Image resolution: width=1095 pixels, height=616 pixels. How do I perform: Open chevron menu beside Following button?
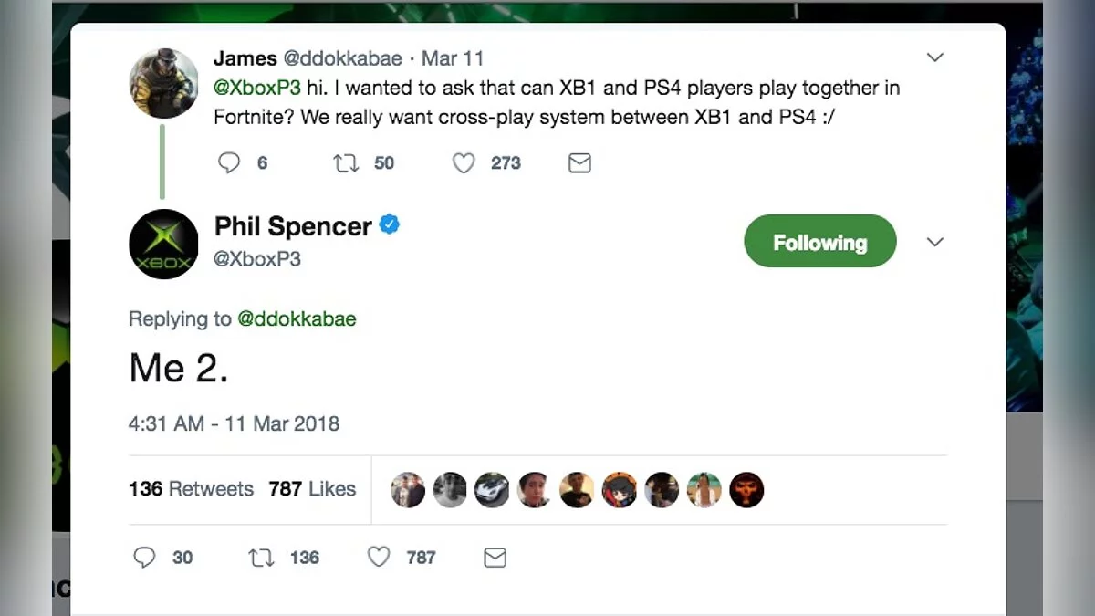pyautogui.click(x=934, y=242)
